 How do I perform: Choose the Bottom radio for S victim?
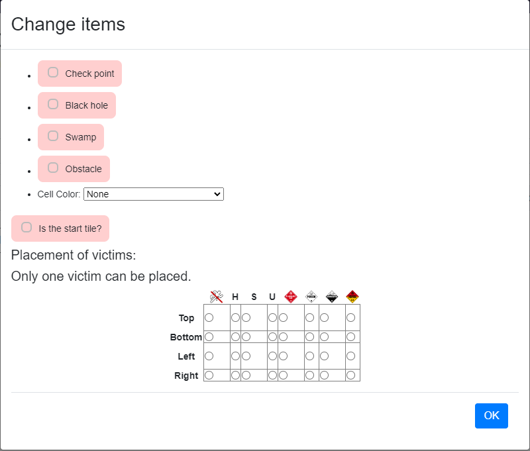pos(246,337)
